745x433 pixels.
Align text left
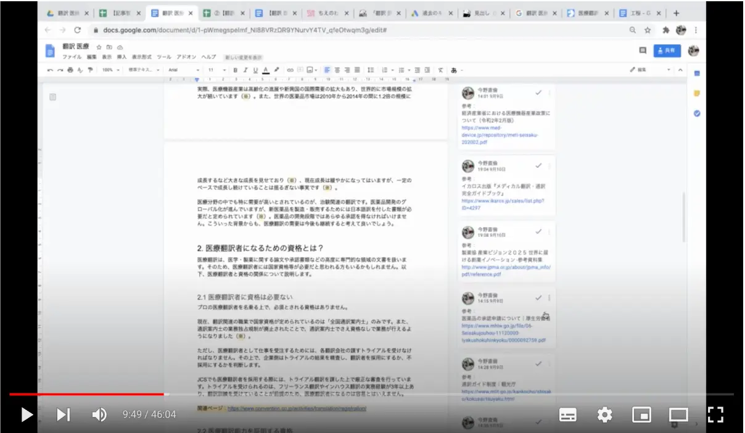[327, 70]
